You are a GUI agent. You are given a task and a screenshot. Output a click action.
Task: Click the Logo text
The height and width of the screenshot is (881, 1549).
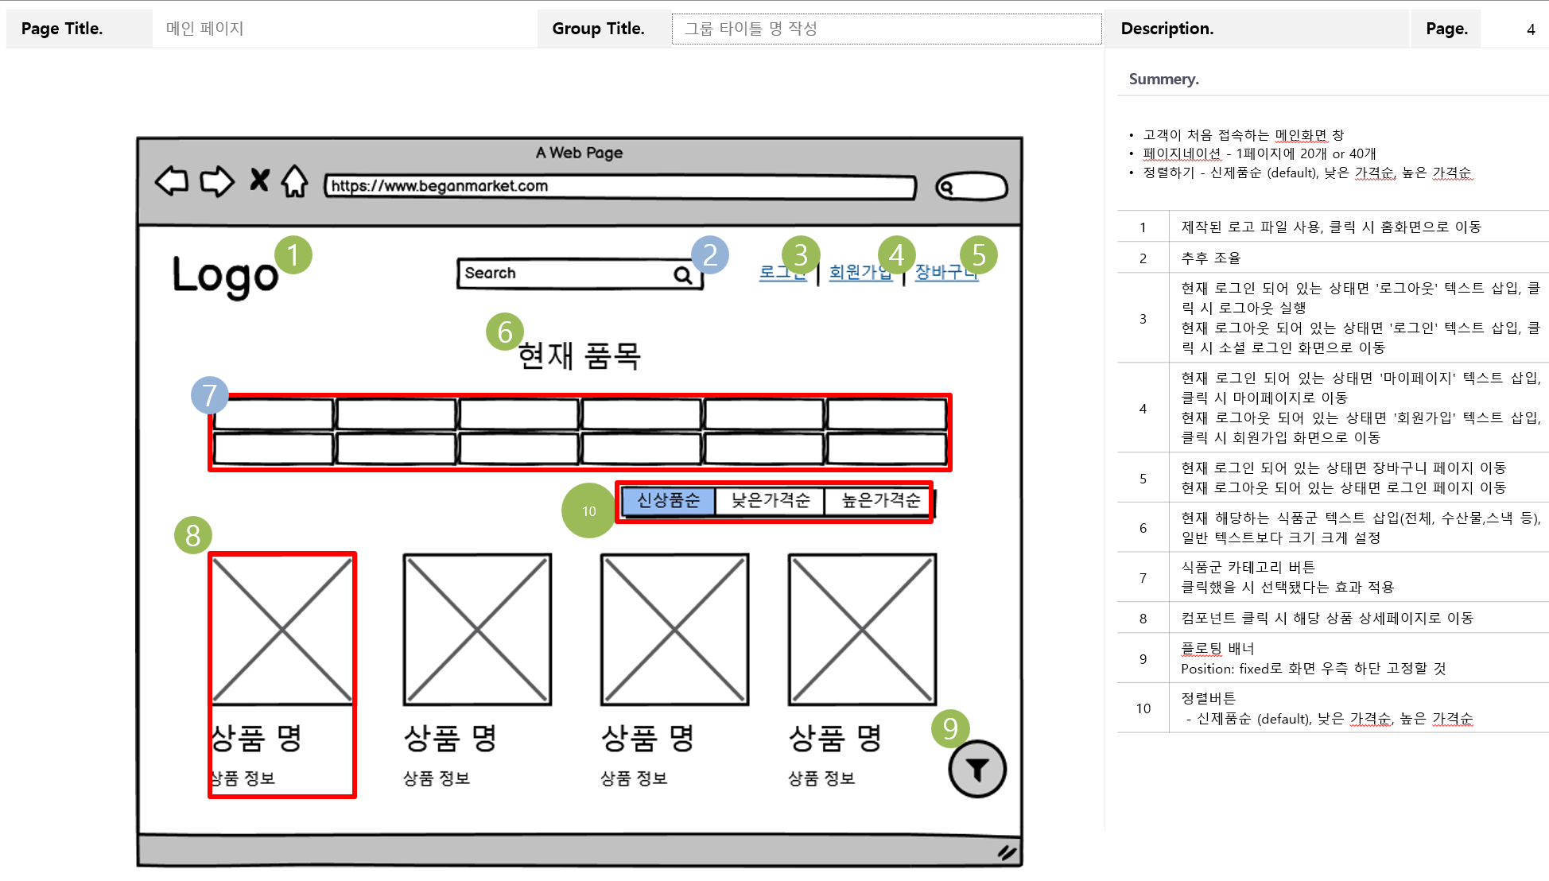(x=225, y=277)
